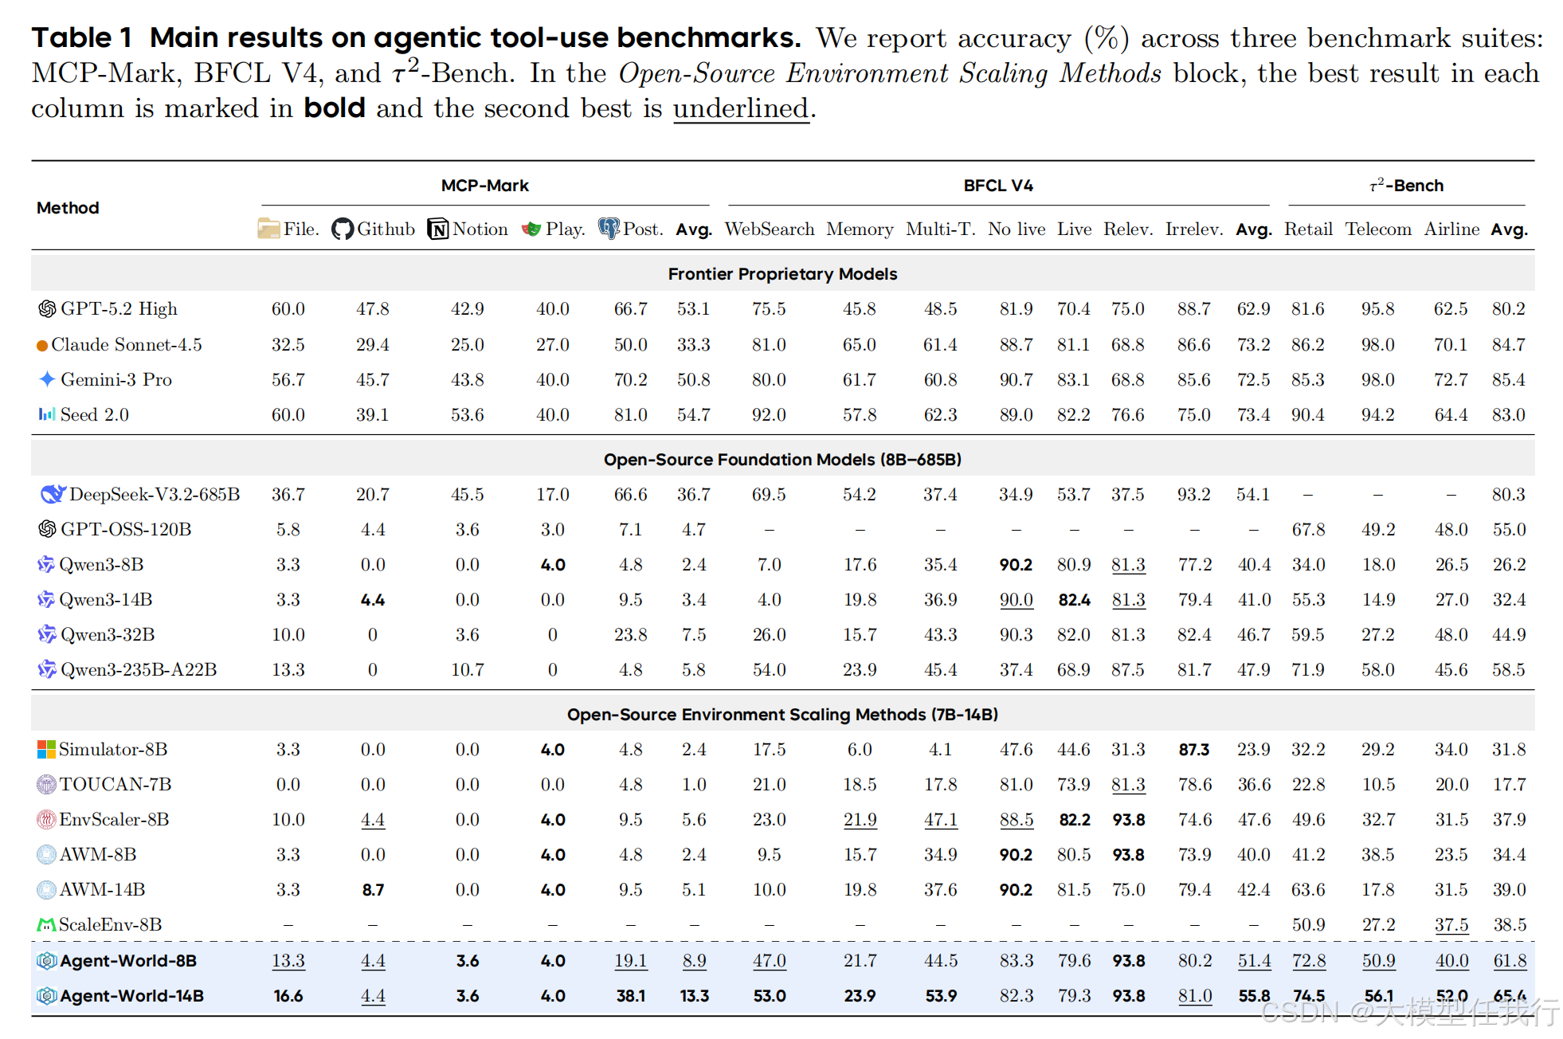
Task: Click Qwen3-32B's Post. score 23.8
Action: pyautogui.click(x=630, y=635)
